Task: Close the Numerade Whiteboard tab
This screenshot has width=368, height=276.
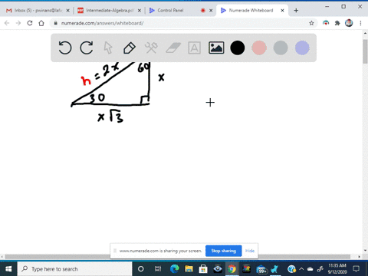Action: coord(282,11)
